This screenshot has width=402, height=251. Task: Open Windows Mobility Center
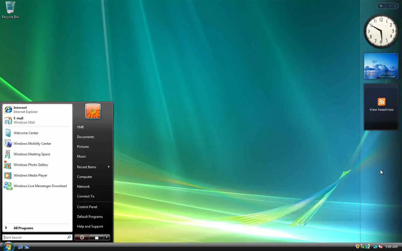pos(37,144)
